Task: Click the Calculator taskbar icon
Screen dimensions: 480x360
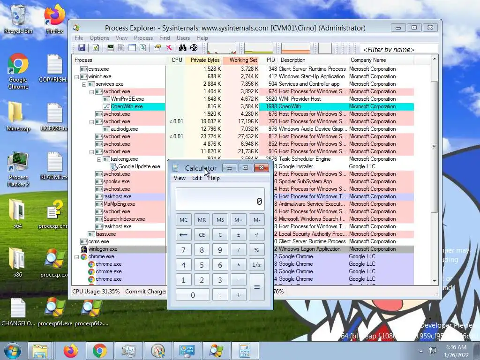Action: pyautogui.click(x=245, y=351)
